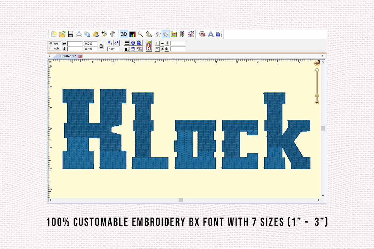Click the Redo rotation arrow
Screen dimensions: 374x249
116,43
